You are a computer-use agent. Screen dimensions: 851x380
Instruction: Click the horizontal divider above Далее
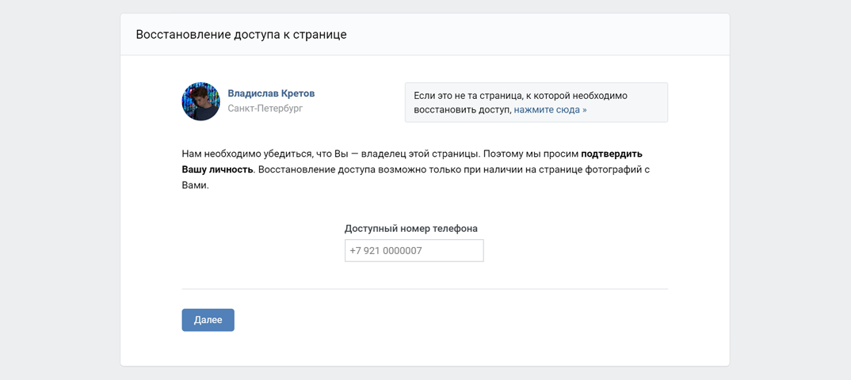coord(425,289)
